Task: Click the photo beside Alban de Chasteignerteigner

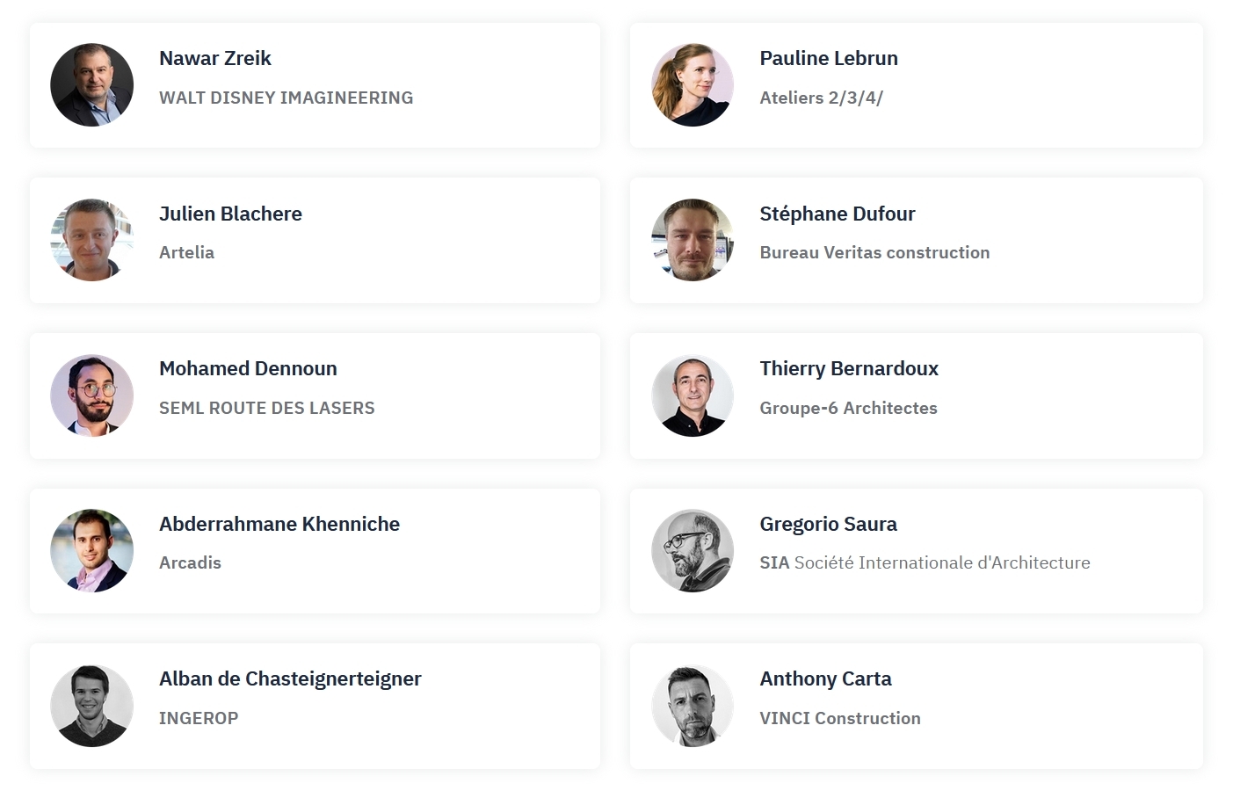Action: 92,706
